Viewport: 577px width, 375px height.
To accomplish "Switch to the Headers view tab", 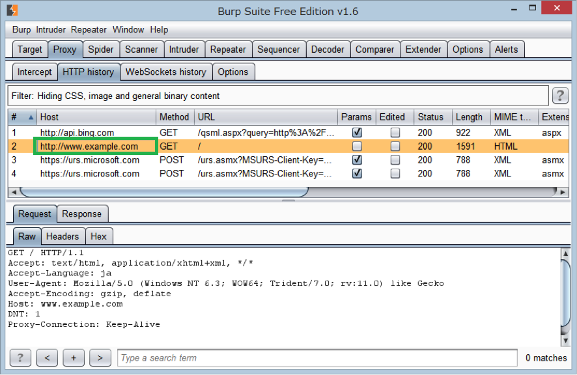I will tap(63, 236).
